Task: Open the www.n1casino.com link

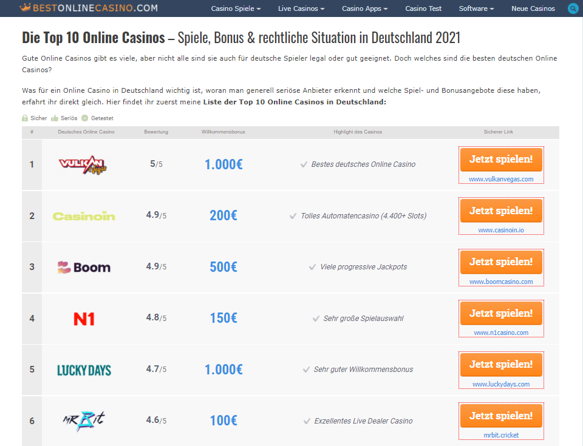Action: click(501, 333)
